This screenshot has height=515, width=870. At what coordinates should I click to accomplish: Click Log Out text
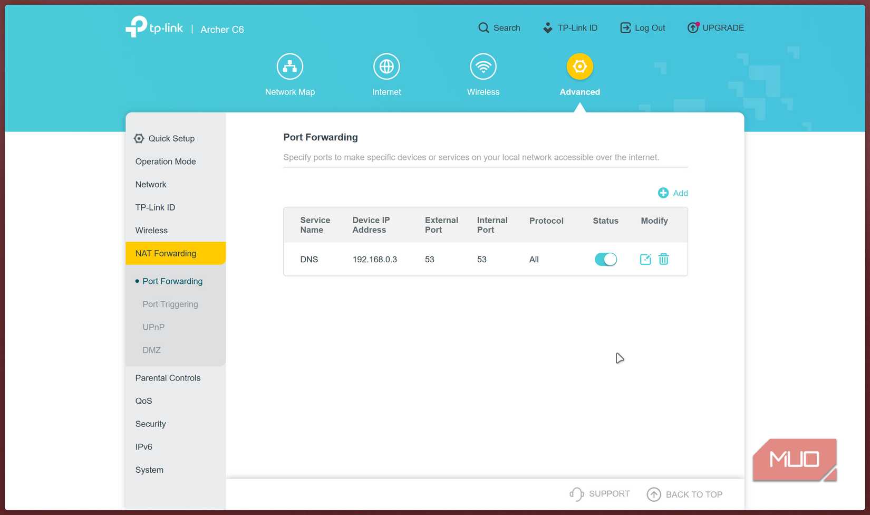pyautogui.click(x=650, y=28)
